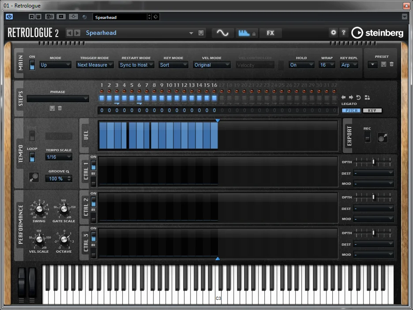Toggle the arpeggiator ON switch in the Main section
Image resolution: width=413 pixels, height=310 pixels.
pos(32,65)
